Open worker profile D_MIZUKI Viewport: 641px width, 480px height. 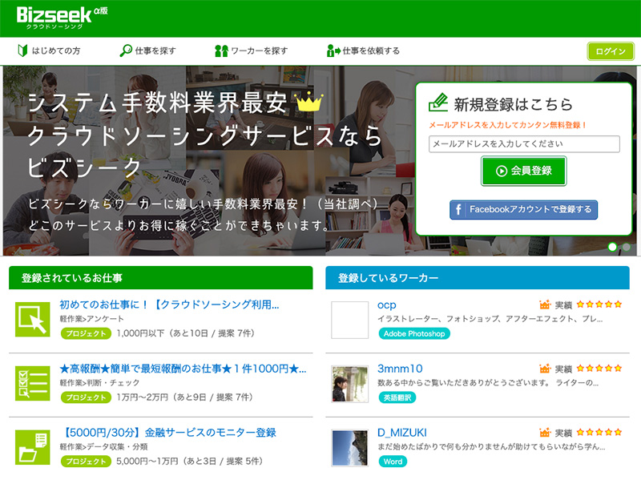point(402,433)
